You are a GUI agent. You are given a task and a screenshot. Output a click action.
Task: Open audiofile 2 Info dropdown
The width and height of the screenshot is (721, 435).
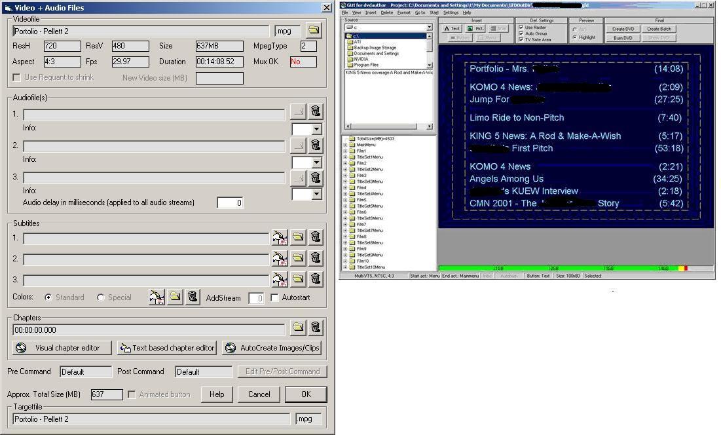click(316, 162)
